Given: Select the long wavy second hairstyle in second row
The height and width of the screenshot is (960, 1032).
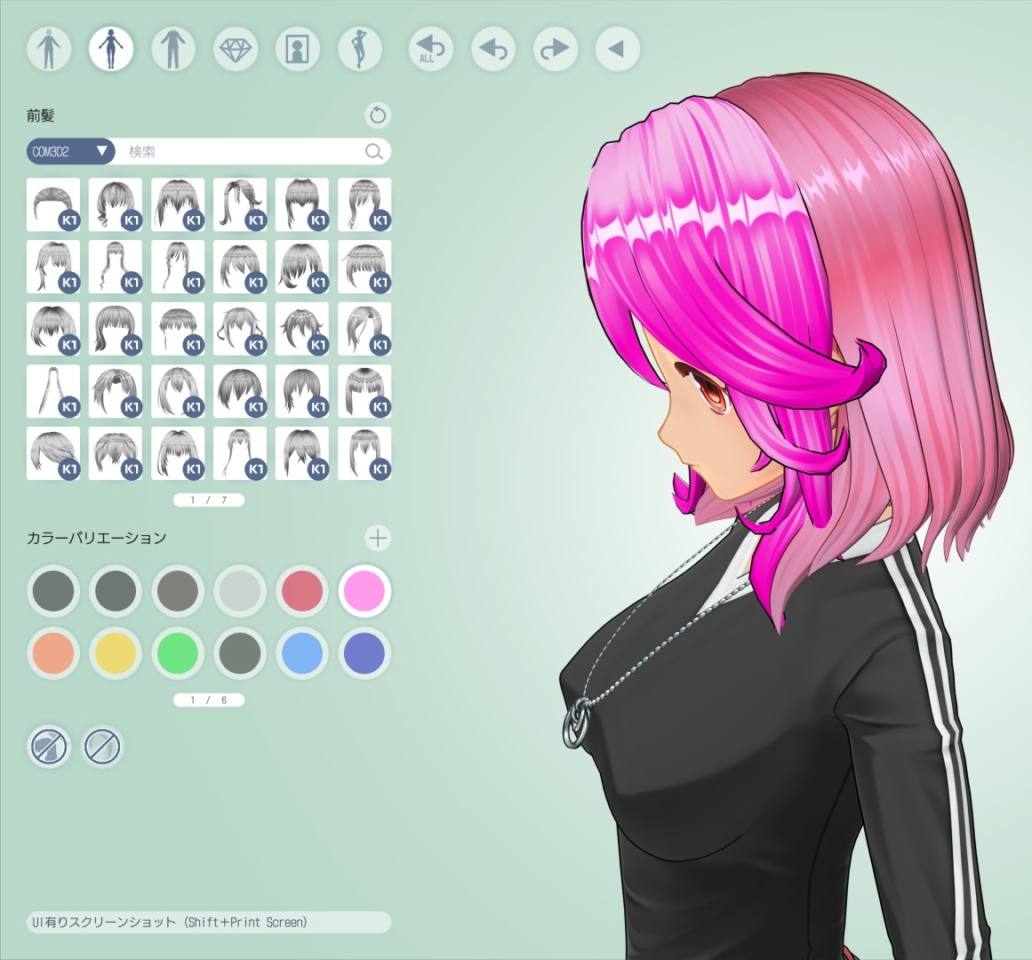Looking at the screenshot, I should pyautogui.click(x=116, y=267).
